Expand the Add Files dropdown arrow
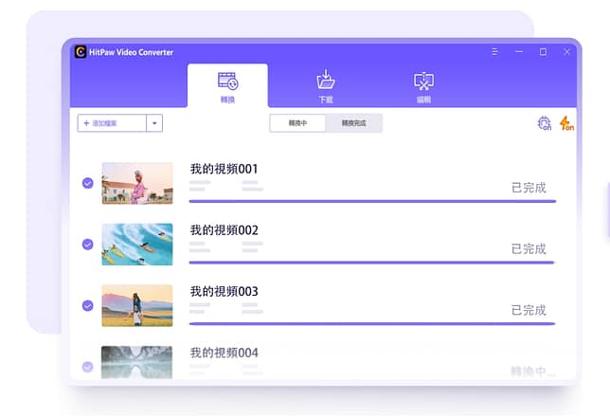Image resolution: width=610 pixels, height=419 pixels. coord(154,123)
